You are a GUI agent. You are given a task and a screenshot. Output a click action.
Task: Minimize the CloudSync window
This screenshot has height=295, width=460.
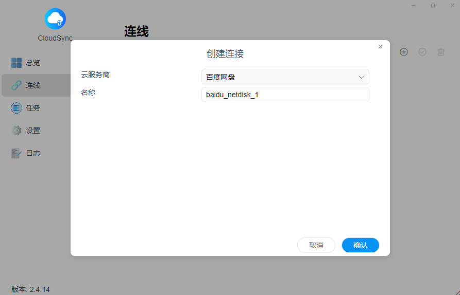point(414,5)
